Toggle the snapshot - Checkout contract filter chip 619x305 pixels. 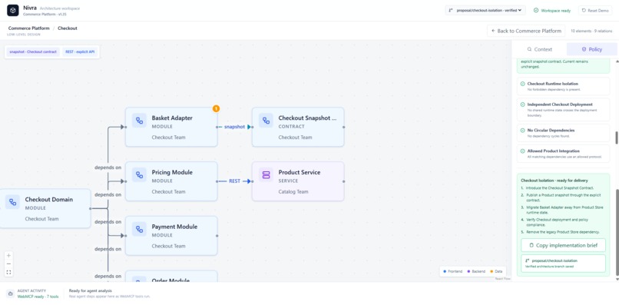pyautogui.click(x=33, y=51)
